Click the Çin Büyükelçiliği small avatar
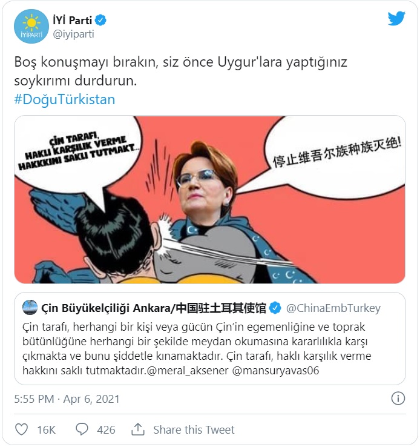420x447 pixels. coord(30,308)
